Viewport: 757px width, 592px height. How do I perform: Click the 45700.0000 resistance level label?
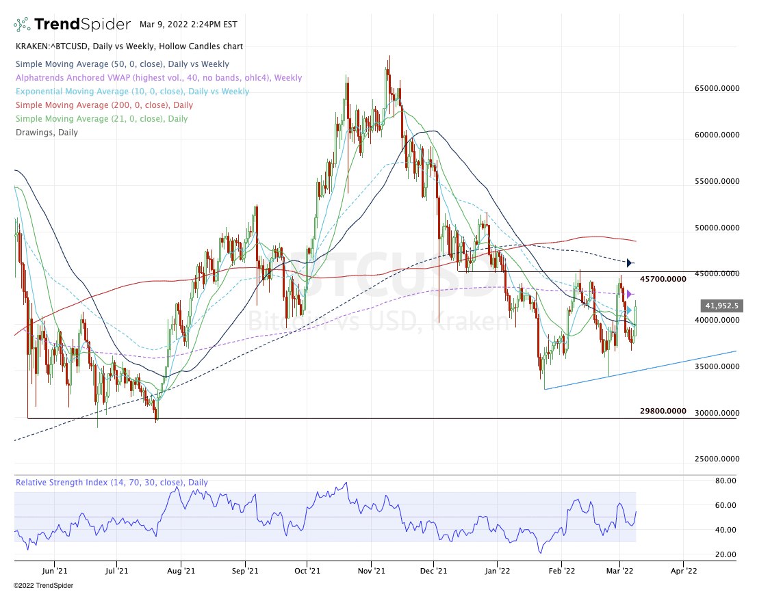click(x=663, y=279)
